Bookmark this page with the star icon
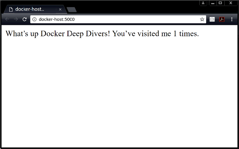 point(202,19)
